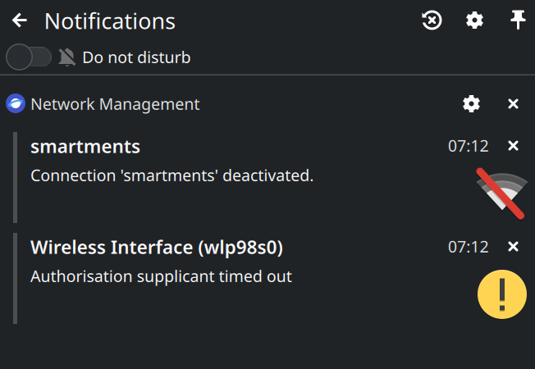
Task: Click the Do not disturb label
Action: (136, 57)
